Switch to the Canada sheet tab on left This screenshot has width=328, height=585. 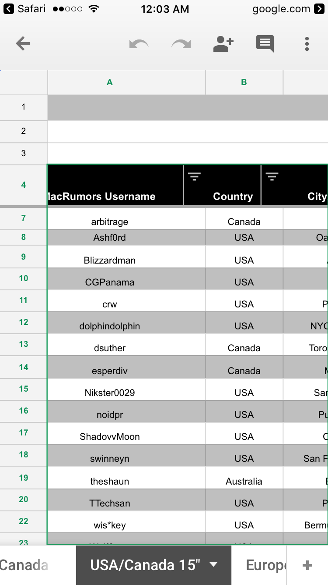pyautogui.click(x=24, y=565)
